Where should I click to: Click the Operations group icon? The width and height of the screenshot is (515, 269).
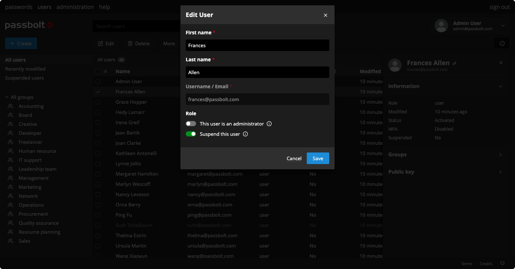[x=11, y=205]
